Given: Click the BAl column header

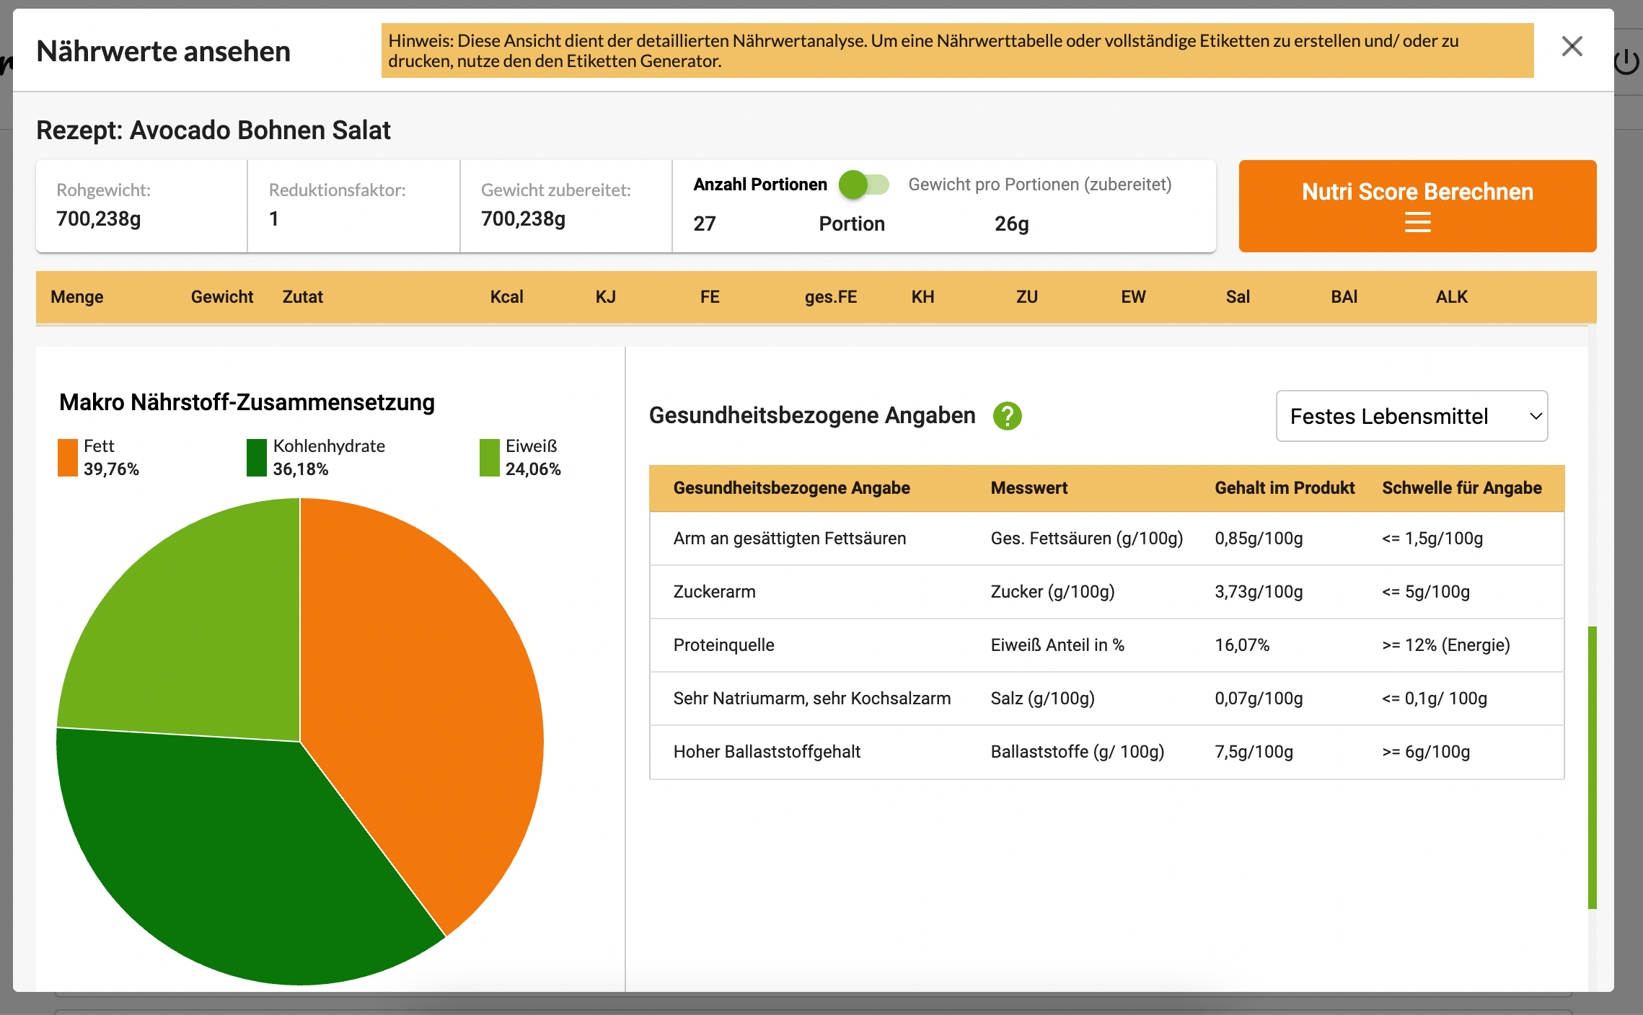Looking at the screenshot, I should click(1344, 297).
